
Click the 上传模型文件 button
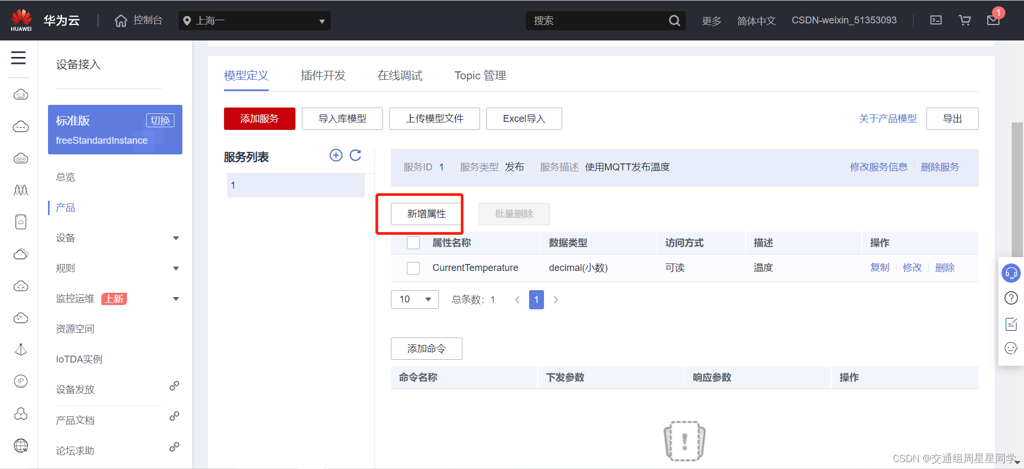[x=435, y=119]
